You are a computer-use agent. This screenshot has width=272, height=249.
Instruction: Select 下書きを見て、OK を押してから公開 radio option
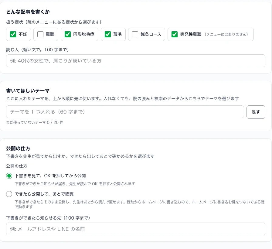[9, 176]
